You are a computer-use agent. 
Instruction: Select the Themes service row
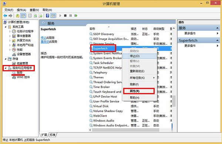(x=98, y=77)
